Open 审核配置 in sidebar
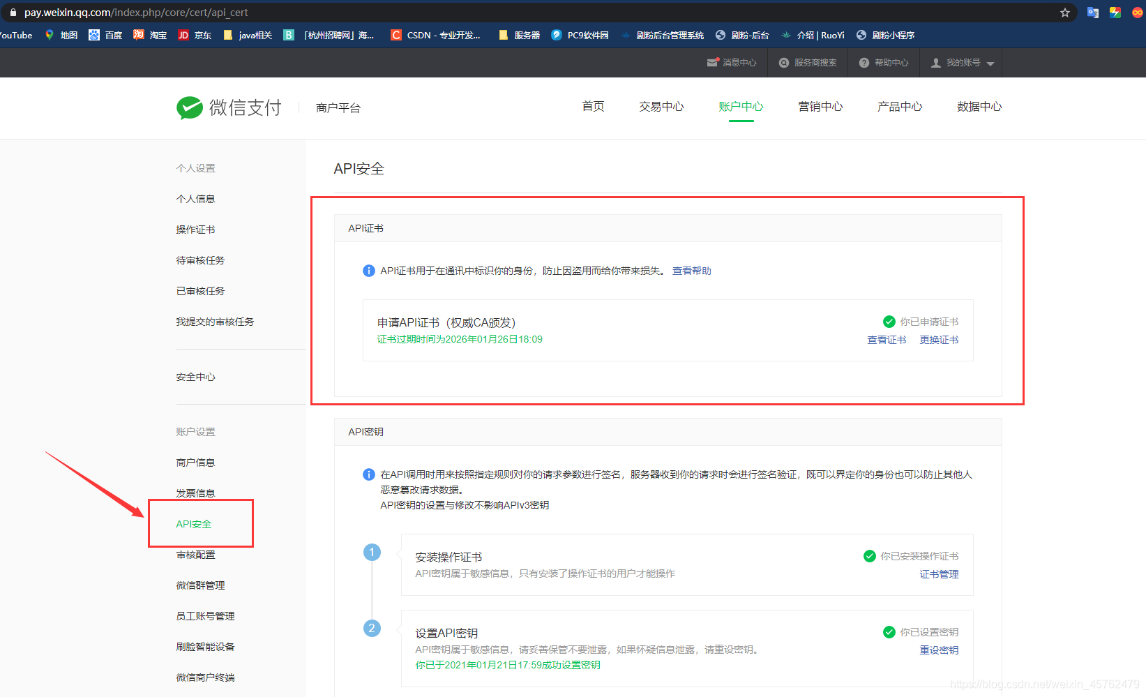1146x697 pixels. (x=195, y=555)
